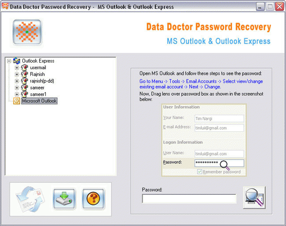
Task: Click the title bar application icon
Action: coord(5,6)
